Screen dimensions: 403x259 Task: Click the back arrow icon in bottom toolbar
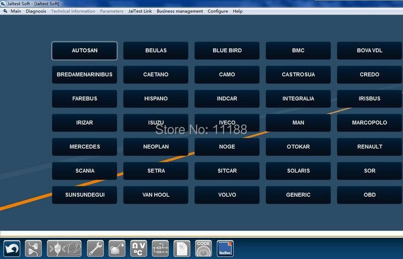click(12, 248)
